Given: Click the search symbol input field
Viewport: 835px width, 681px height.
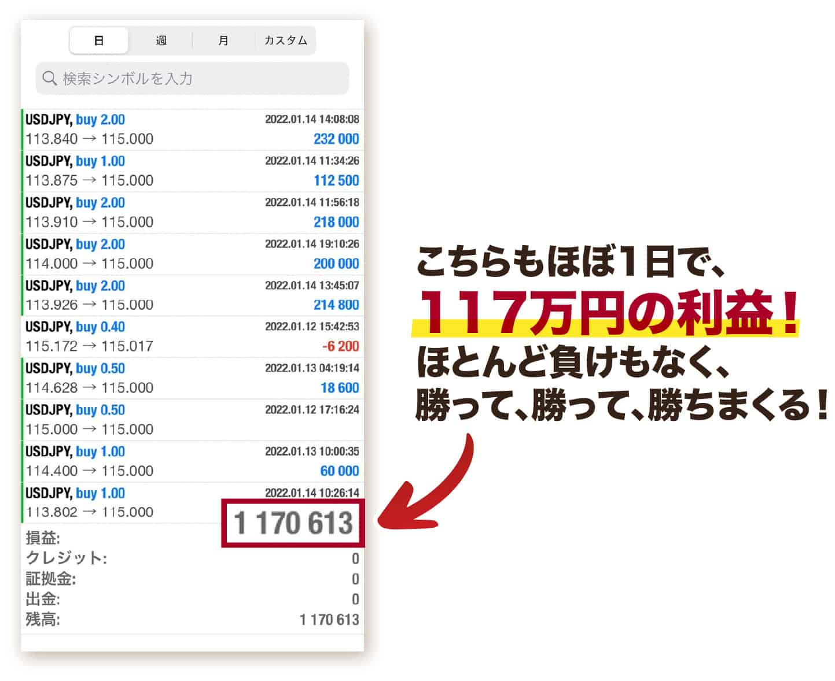Looking at the screenshot, I should tap(192, 78).
